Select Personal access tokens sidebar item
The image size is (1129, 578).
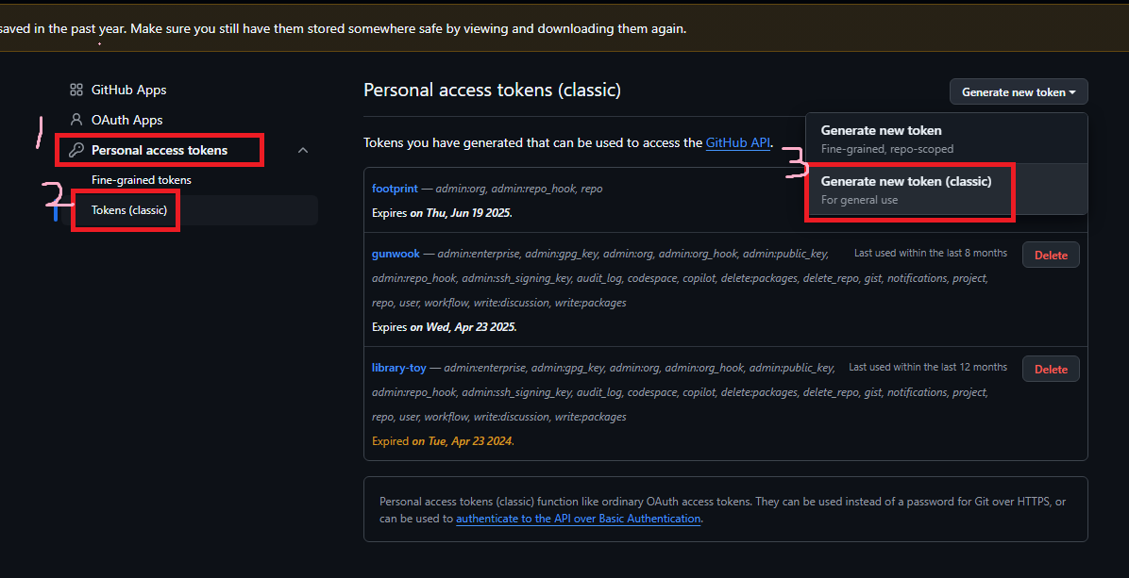pos(160,150)
